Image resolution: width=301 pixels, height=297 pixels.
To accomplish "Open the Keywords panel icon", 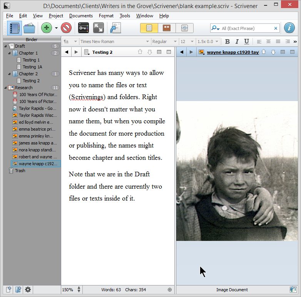I will tap(84, 28).
